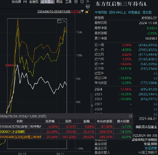This screenshot has width=158, height=155.
Task: Open fund company link 东证资管
Action: coord(151,148)
